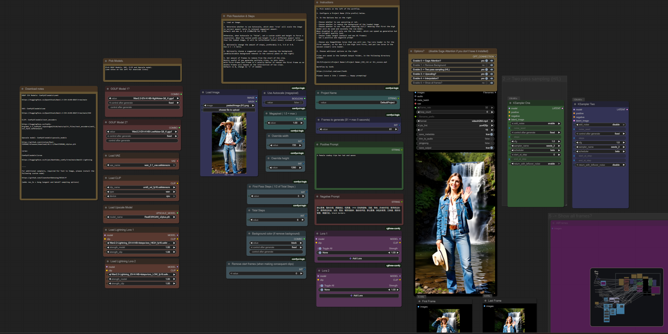Image resolution: width=668 pixels, height=334 pixels.
Task: Click the Positive Prompt text field
Action: 359,171
